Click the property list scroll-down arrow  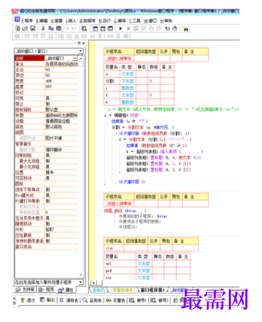(x=81, y=275)
